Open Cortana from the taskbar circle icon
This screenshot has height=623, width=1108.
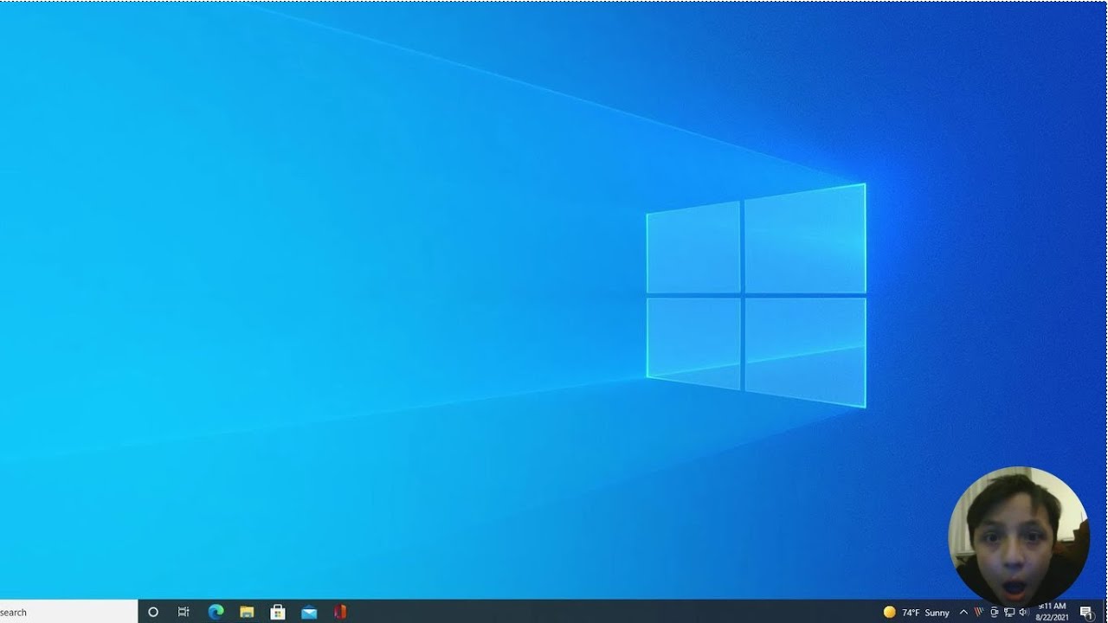(x=153, y=612)
